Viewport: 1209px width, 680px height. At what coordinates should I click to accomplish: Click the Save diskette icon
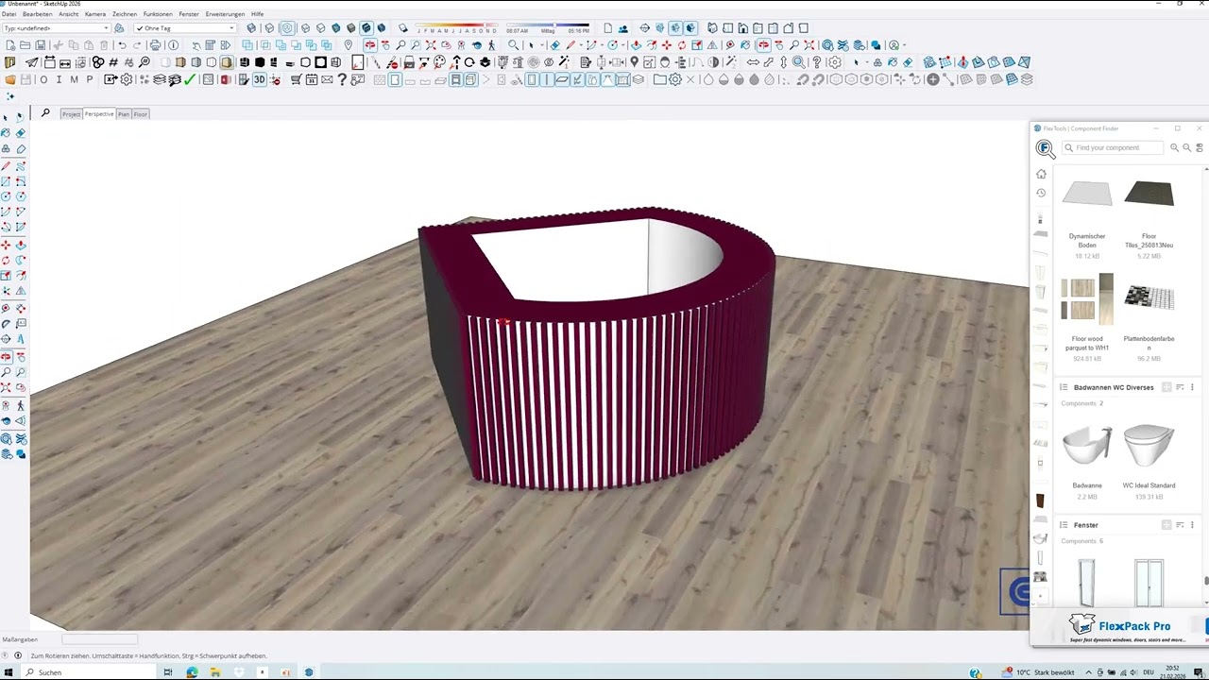[40, 45]
